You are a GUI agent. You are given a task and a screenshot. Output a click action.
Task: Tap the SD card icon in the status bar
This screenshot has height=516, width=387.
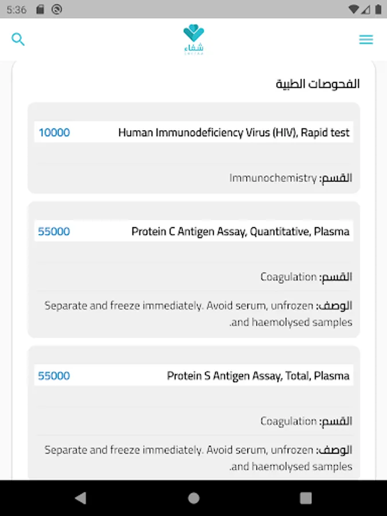pyautogui.click(x=40, y=9)
